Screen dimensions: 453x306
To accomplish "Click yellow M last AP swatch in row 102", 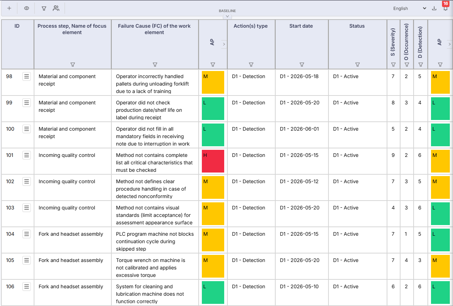I will point(440,187).
